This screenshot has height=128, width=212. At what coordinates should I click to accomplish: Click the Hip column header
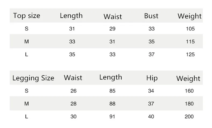pos(152,78)
